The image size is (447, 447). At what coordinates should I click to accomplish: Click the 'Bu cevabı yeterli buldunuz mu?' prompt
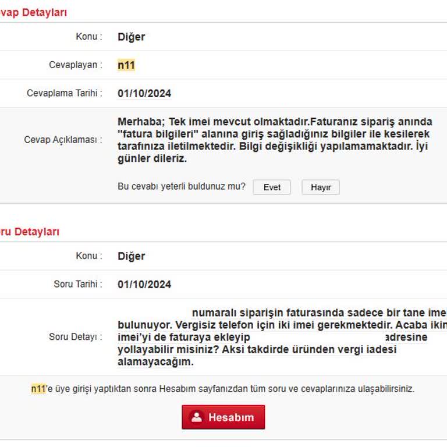(182, 187)
